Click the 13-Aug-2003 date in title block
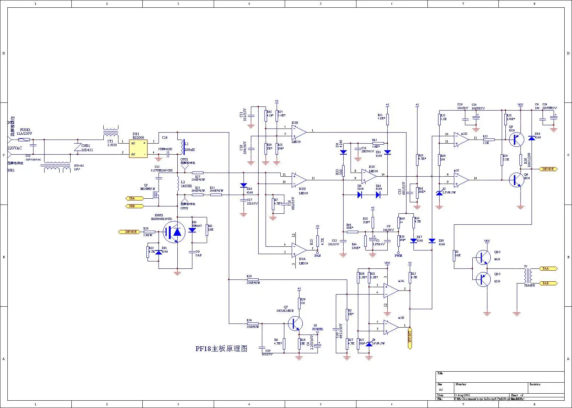Image resolution: width=572 pixels, height=408 pixels. (x=461, y=395)
